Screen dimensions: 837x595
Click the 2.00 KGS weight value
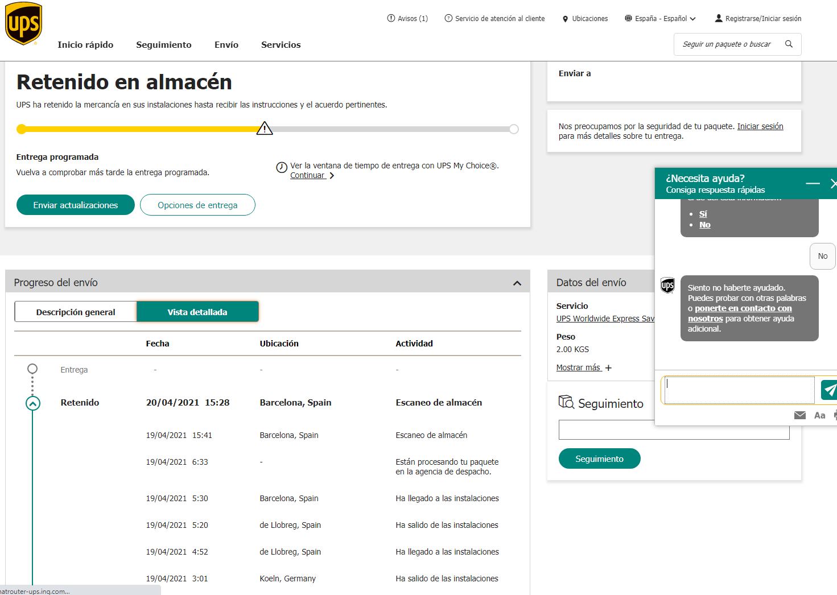[x=572, y=349]
